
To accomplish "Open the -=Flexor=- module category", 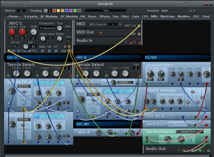I will [13, 16].
